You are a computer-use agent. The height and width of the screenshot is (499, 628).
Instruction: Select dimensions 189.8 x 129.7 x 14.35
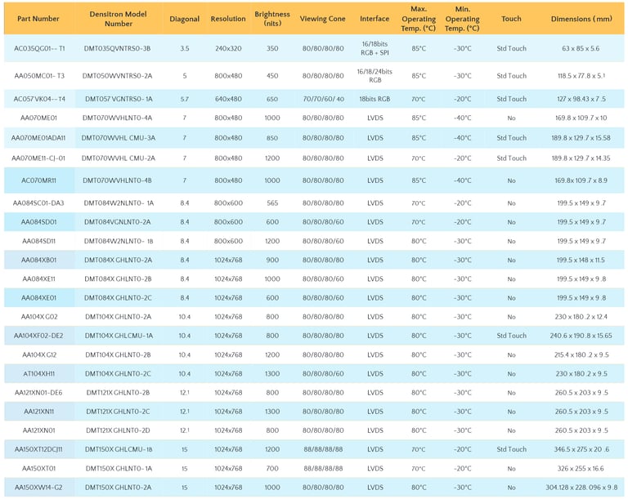coord(581,158)
